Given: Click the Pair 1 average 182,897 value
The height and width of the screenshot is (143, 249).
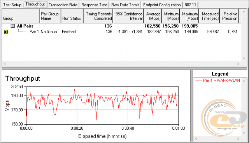Looking at the screenshot, I should 154,32.
